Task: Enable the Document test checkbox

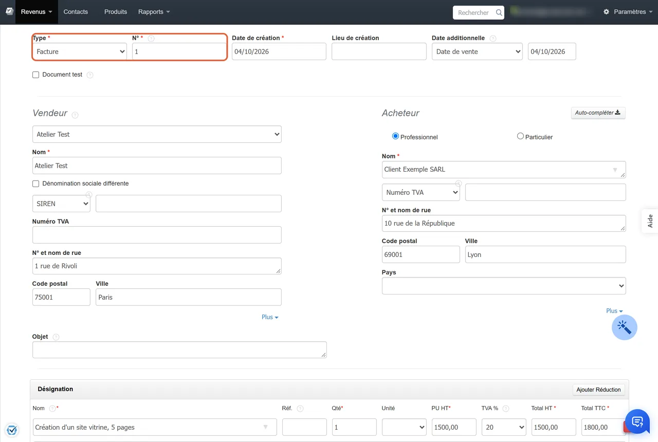Action: (36, 75)
